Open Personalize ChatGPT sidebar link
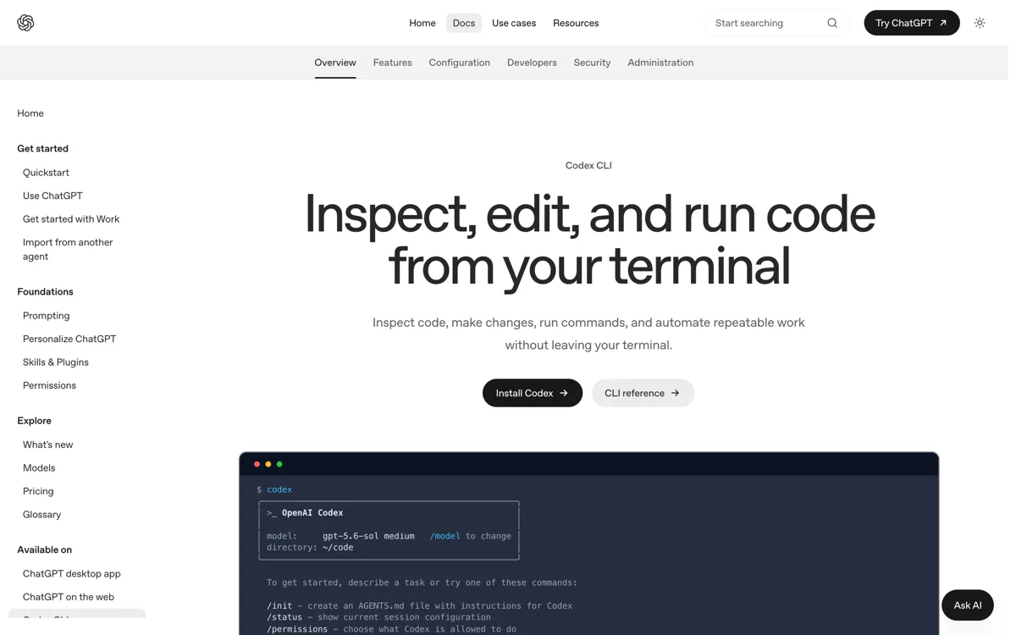Image resolution: width=1016 pixels, height=635 pixels. coord(69,339)
